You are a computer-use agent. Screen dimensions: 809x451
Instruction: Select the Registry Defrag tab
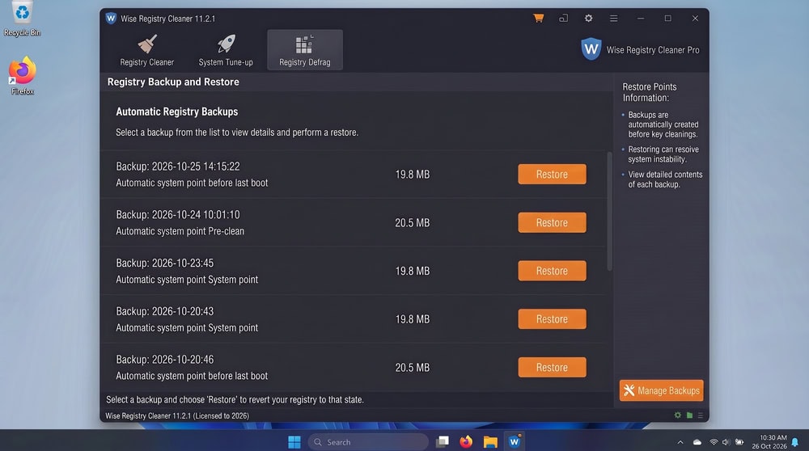point(305,50)
